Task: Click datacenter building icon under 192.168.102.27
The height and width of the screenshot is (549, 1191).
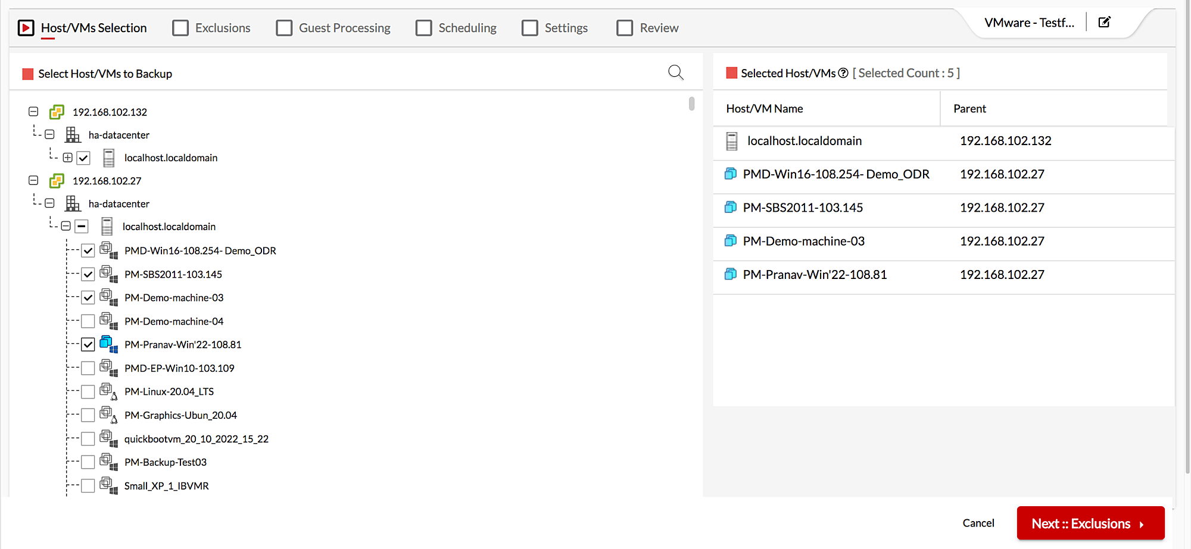Action: coord(73,203)
